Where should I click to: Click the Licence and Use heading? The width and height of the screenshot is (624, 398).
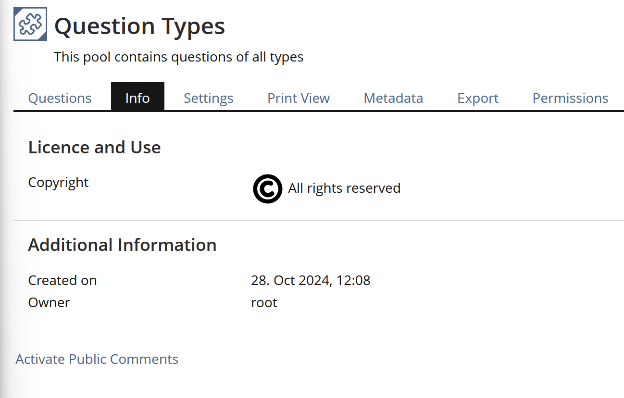click(x=94, y=147)
